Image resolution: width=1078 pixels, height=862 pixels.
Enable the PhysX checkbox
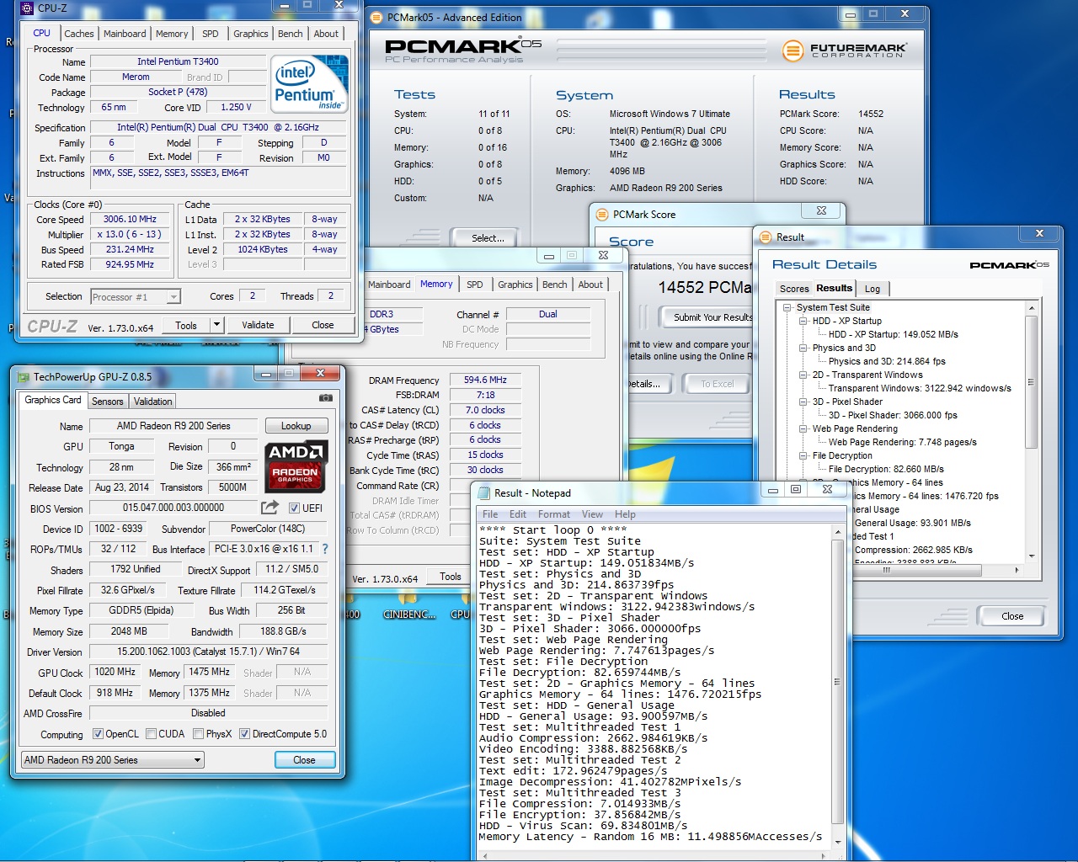[x=198, y=733]
